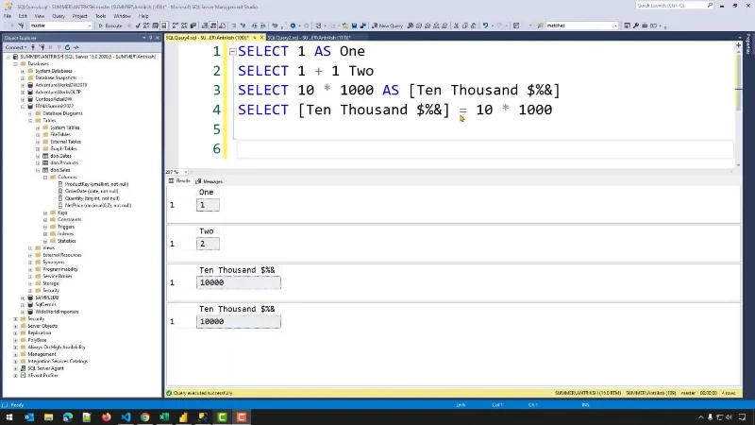
Task: Click the Save disk icon
Action: click(354, 25)
